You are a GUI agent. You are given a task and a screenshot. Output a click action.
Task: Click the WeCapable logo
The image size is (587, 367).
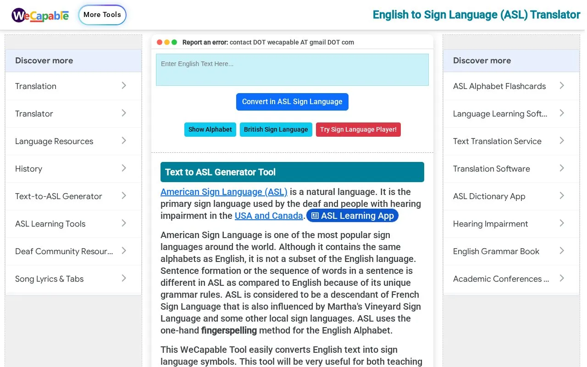point(40,15)
